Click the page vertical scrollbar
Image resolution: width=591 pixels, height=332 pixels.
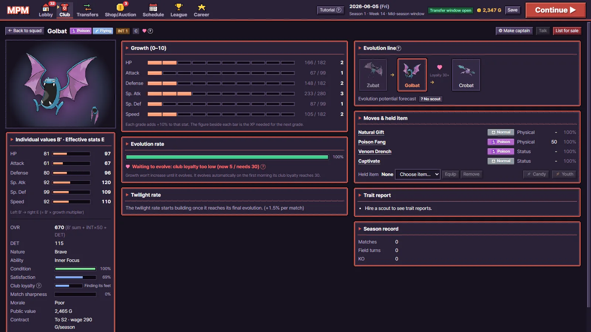pyautogui.click(x=589, y=164)
